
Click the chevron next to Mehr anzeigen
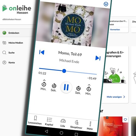pyautogui.click(x=124, y=97)
